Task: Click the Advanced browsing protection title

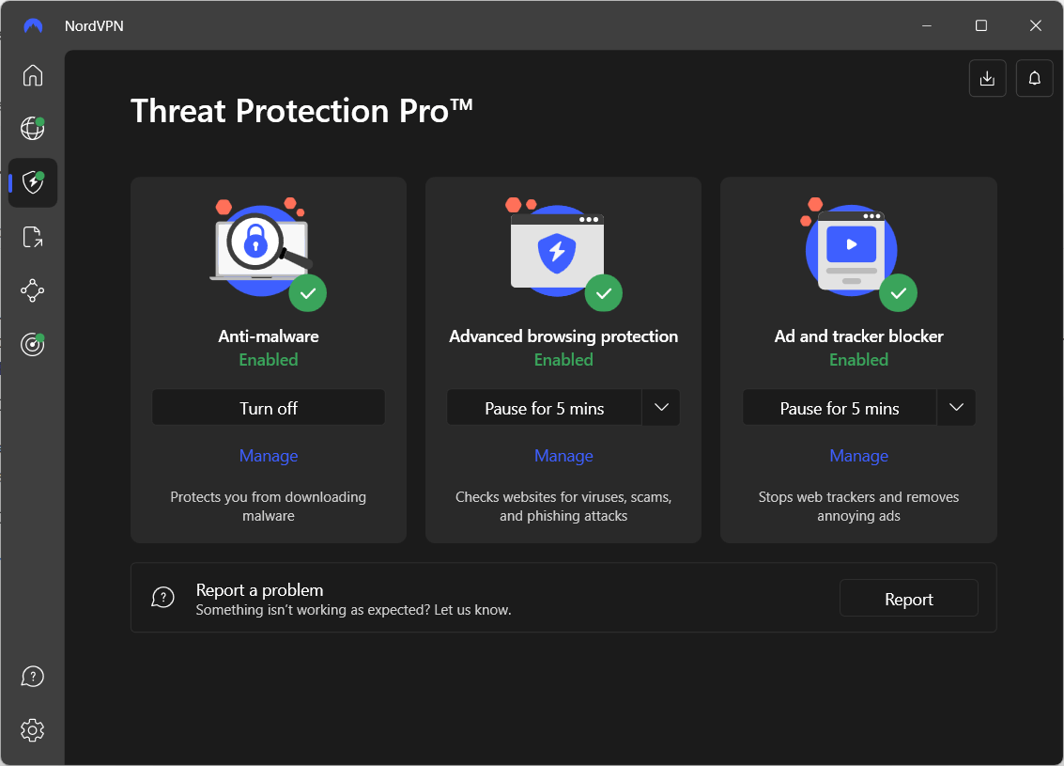Action: 563,336
